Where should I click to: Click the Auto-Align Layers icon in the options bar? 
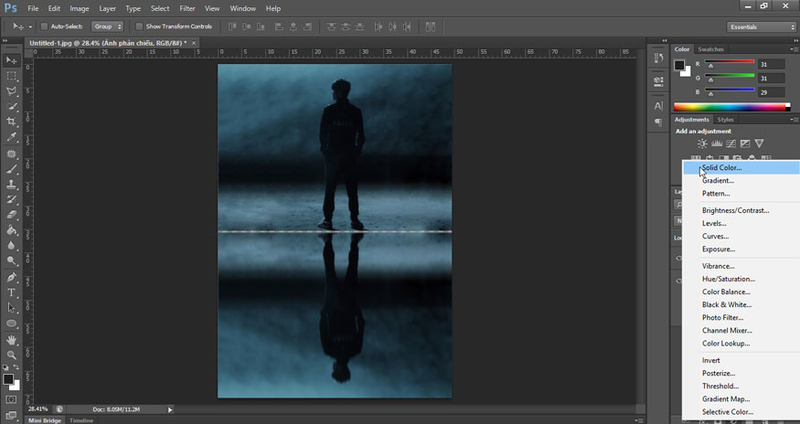coord(430,26)
